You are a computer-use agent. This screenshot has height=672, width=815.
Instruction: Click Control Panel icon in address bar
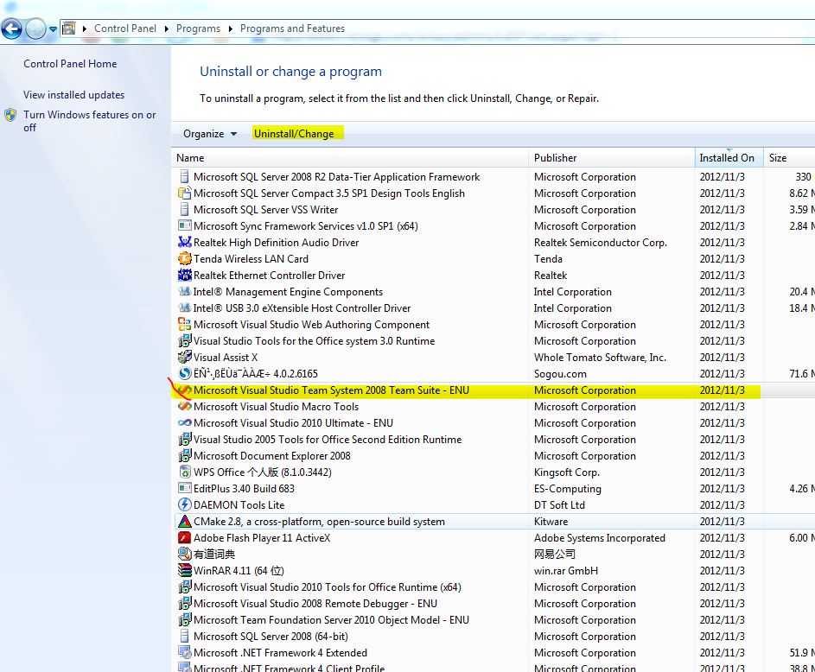[68, 29]
